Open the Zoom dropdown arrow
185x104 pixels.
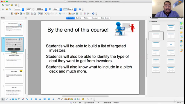[x=90, y=14]
